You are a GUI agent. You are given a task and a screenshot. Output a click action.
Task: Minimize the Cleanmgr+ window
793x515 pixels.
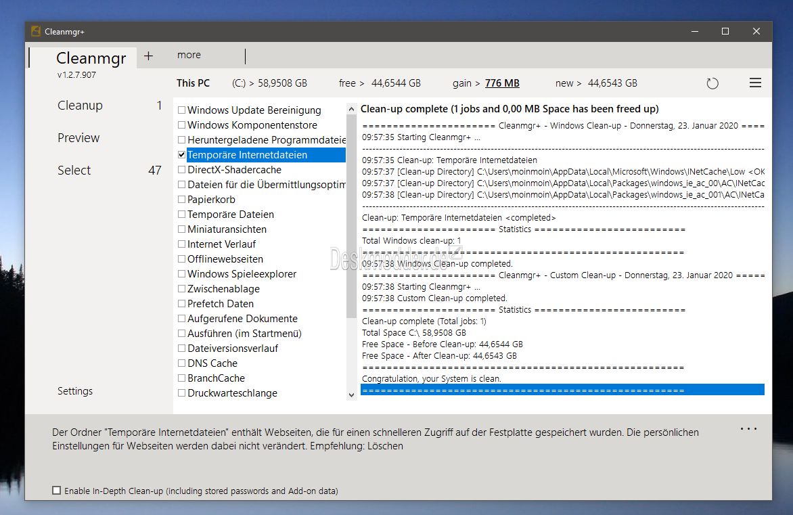pyautogui.click(x=695, y=31)
